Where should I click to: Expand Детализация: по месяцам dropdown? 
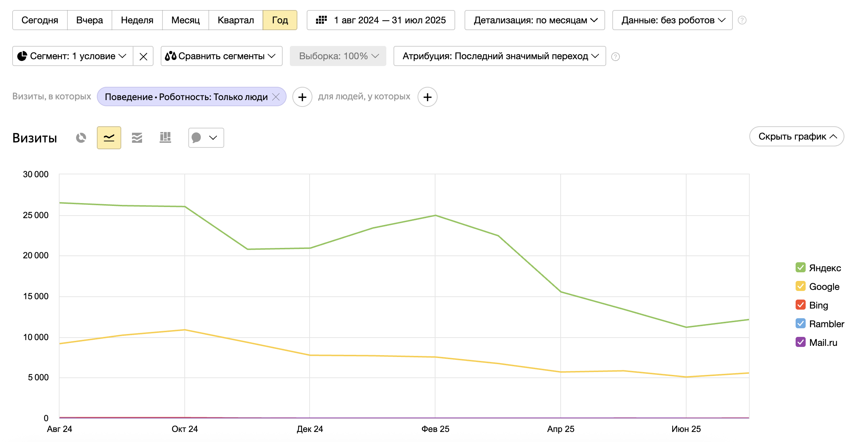tap(534, 20)
